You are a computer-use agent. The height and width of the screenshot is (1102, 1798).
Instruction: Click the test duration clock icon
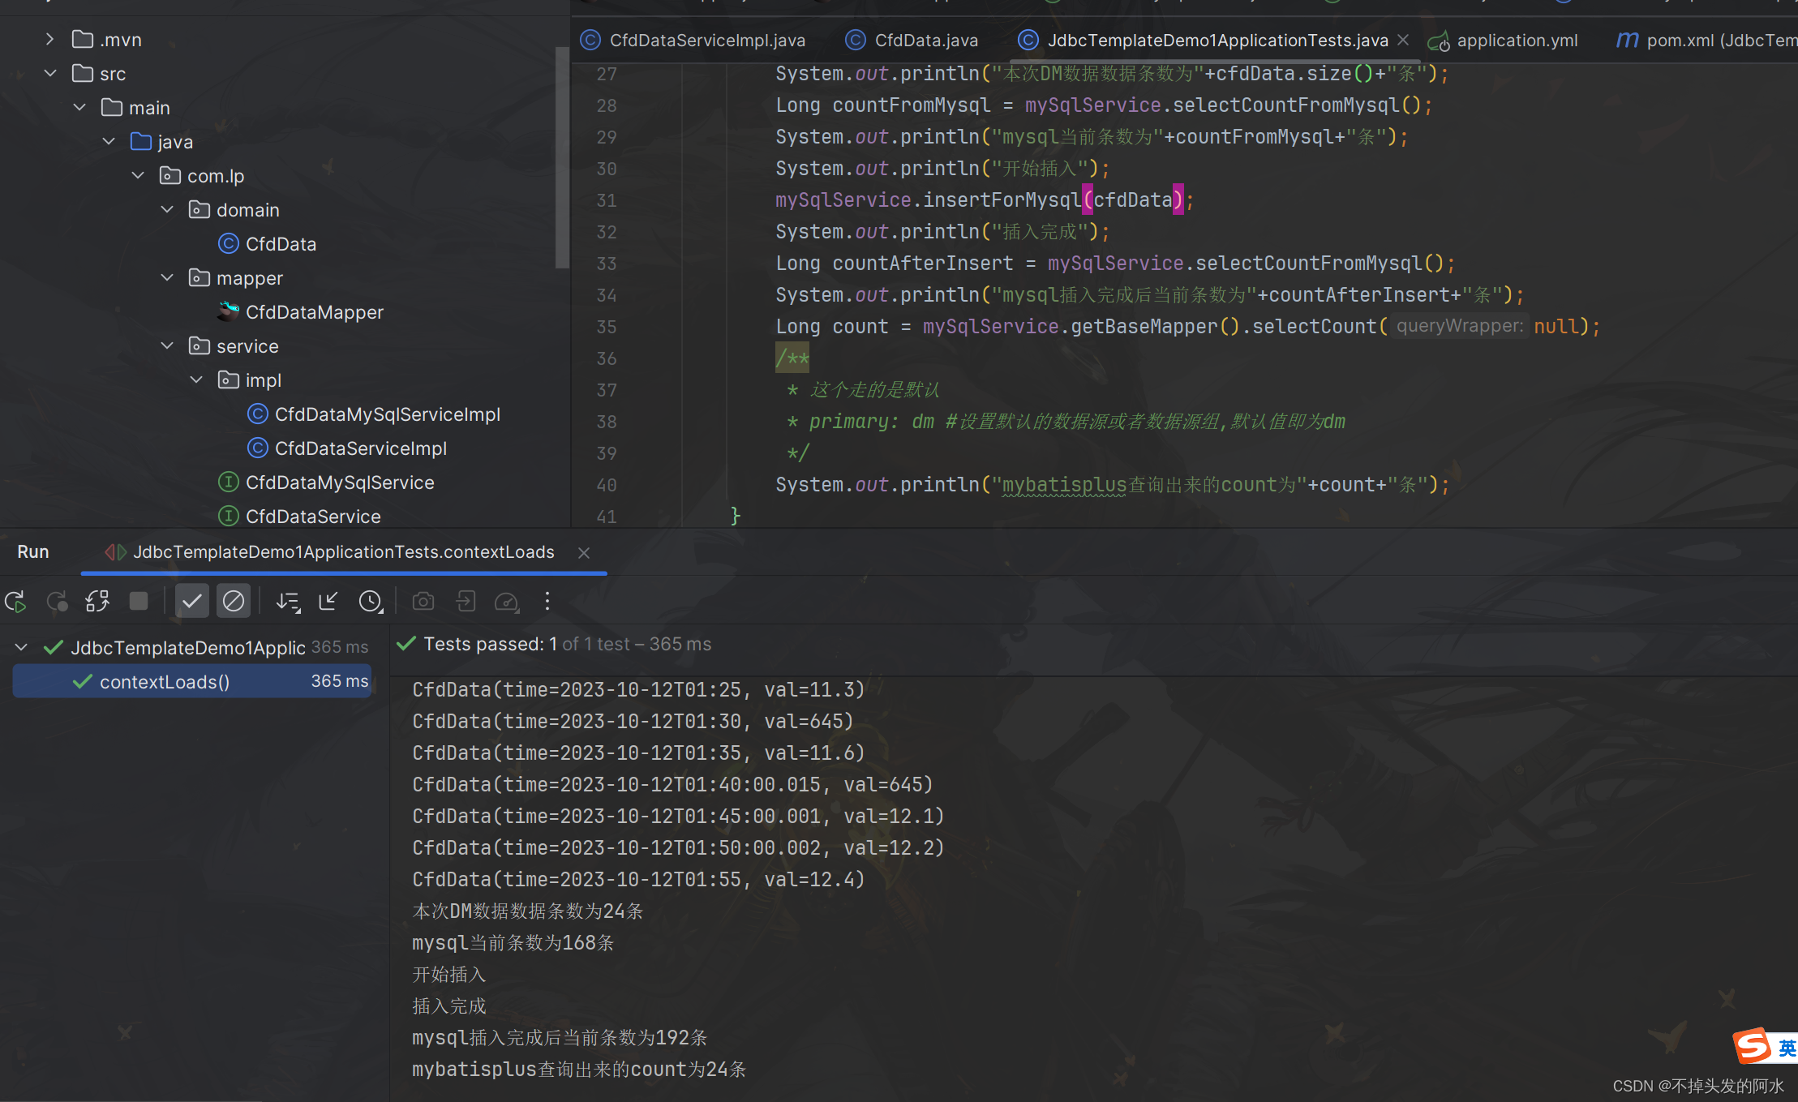pyautogui.click(x=371, y=601)
